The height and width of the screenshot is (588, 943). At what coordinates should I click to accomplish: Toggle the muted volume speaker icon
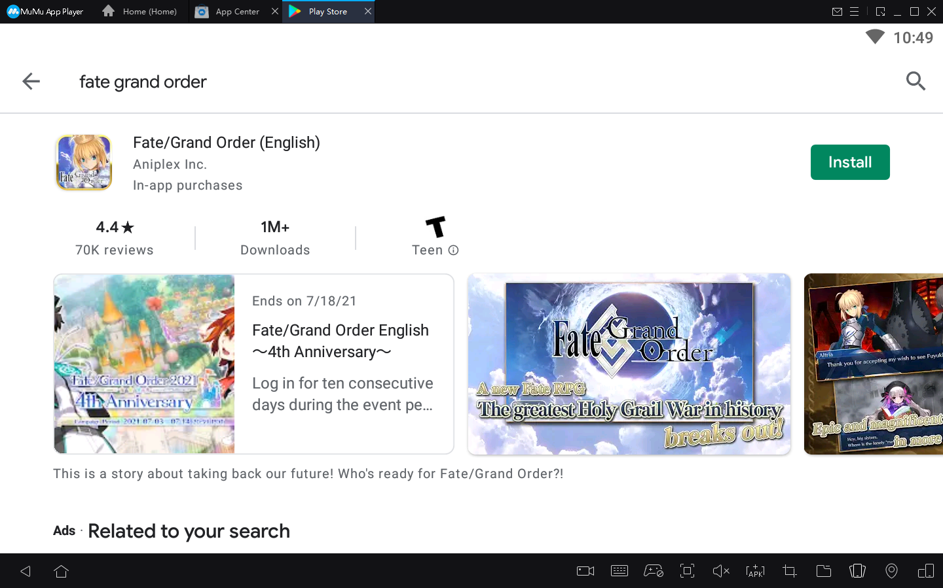[x=721, y=571]
